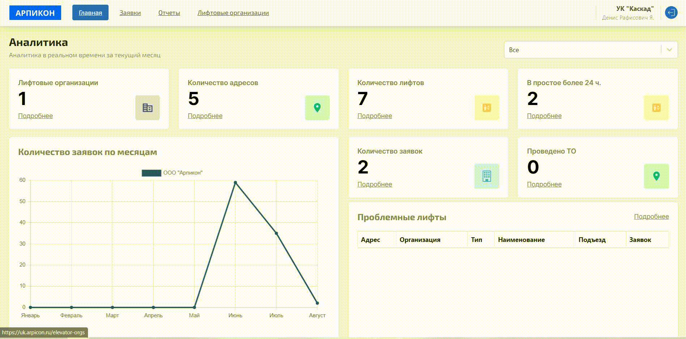The image size is (686, 339).
Task: Click the blue building icon in Количество заявок card
Action: (487, 176)
